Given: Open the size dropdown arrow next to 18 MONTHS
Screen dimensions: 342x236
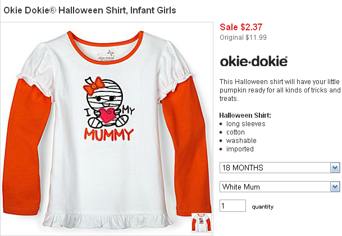Looking at the screenshot, I should tap(335, 168).
